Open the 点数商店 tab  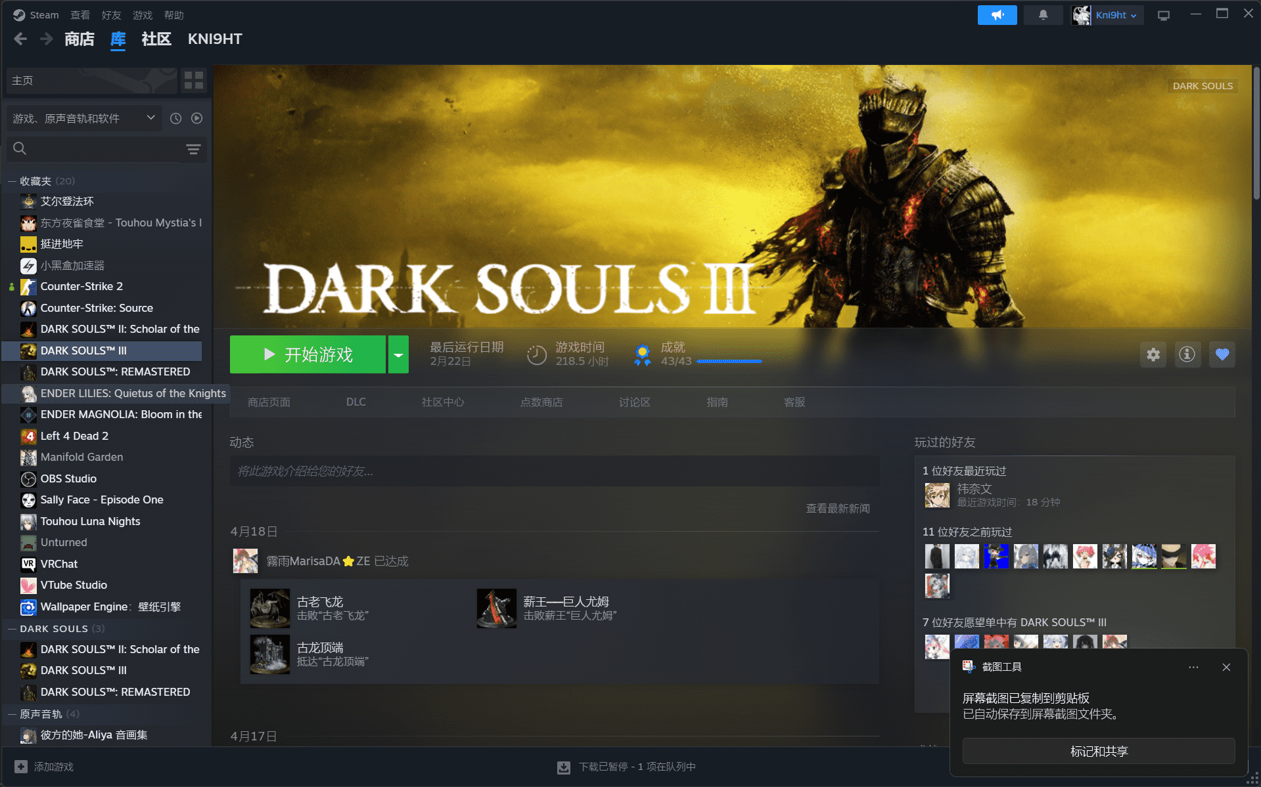[x=541, y=402]
